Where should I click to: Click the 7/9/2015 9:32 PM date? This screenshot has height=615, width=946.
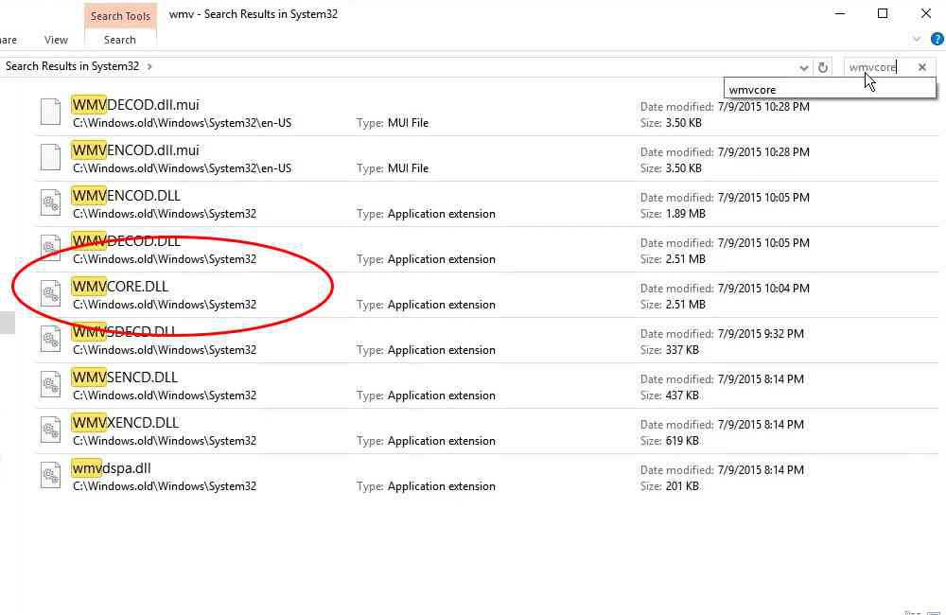tap(761, 334)
